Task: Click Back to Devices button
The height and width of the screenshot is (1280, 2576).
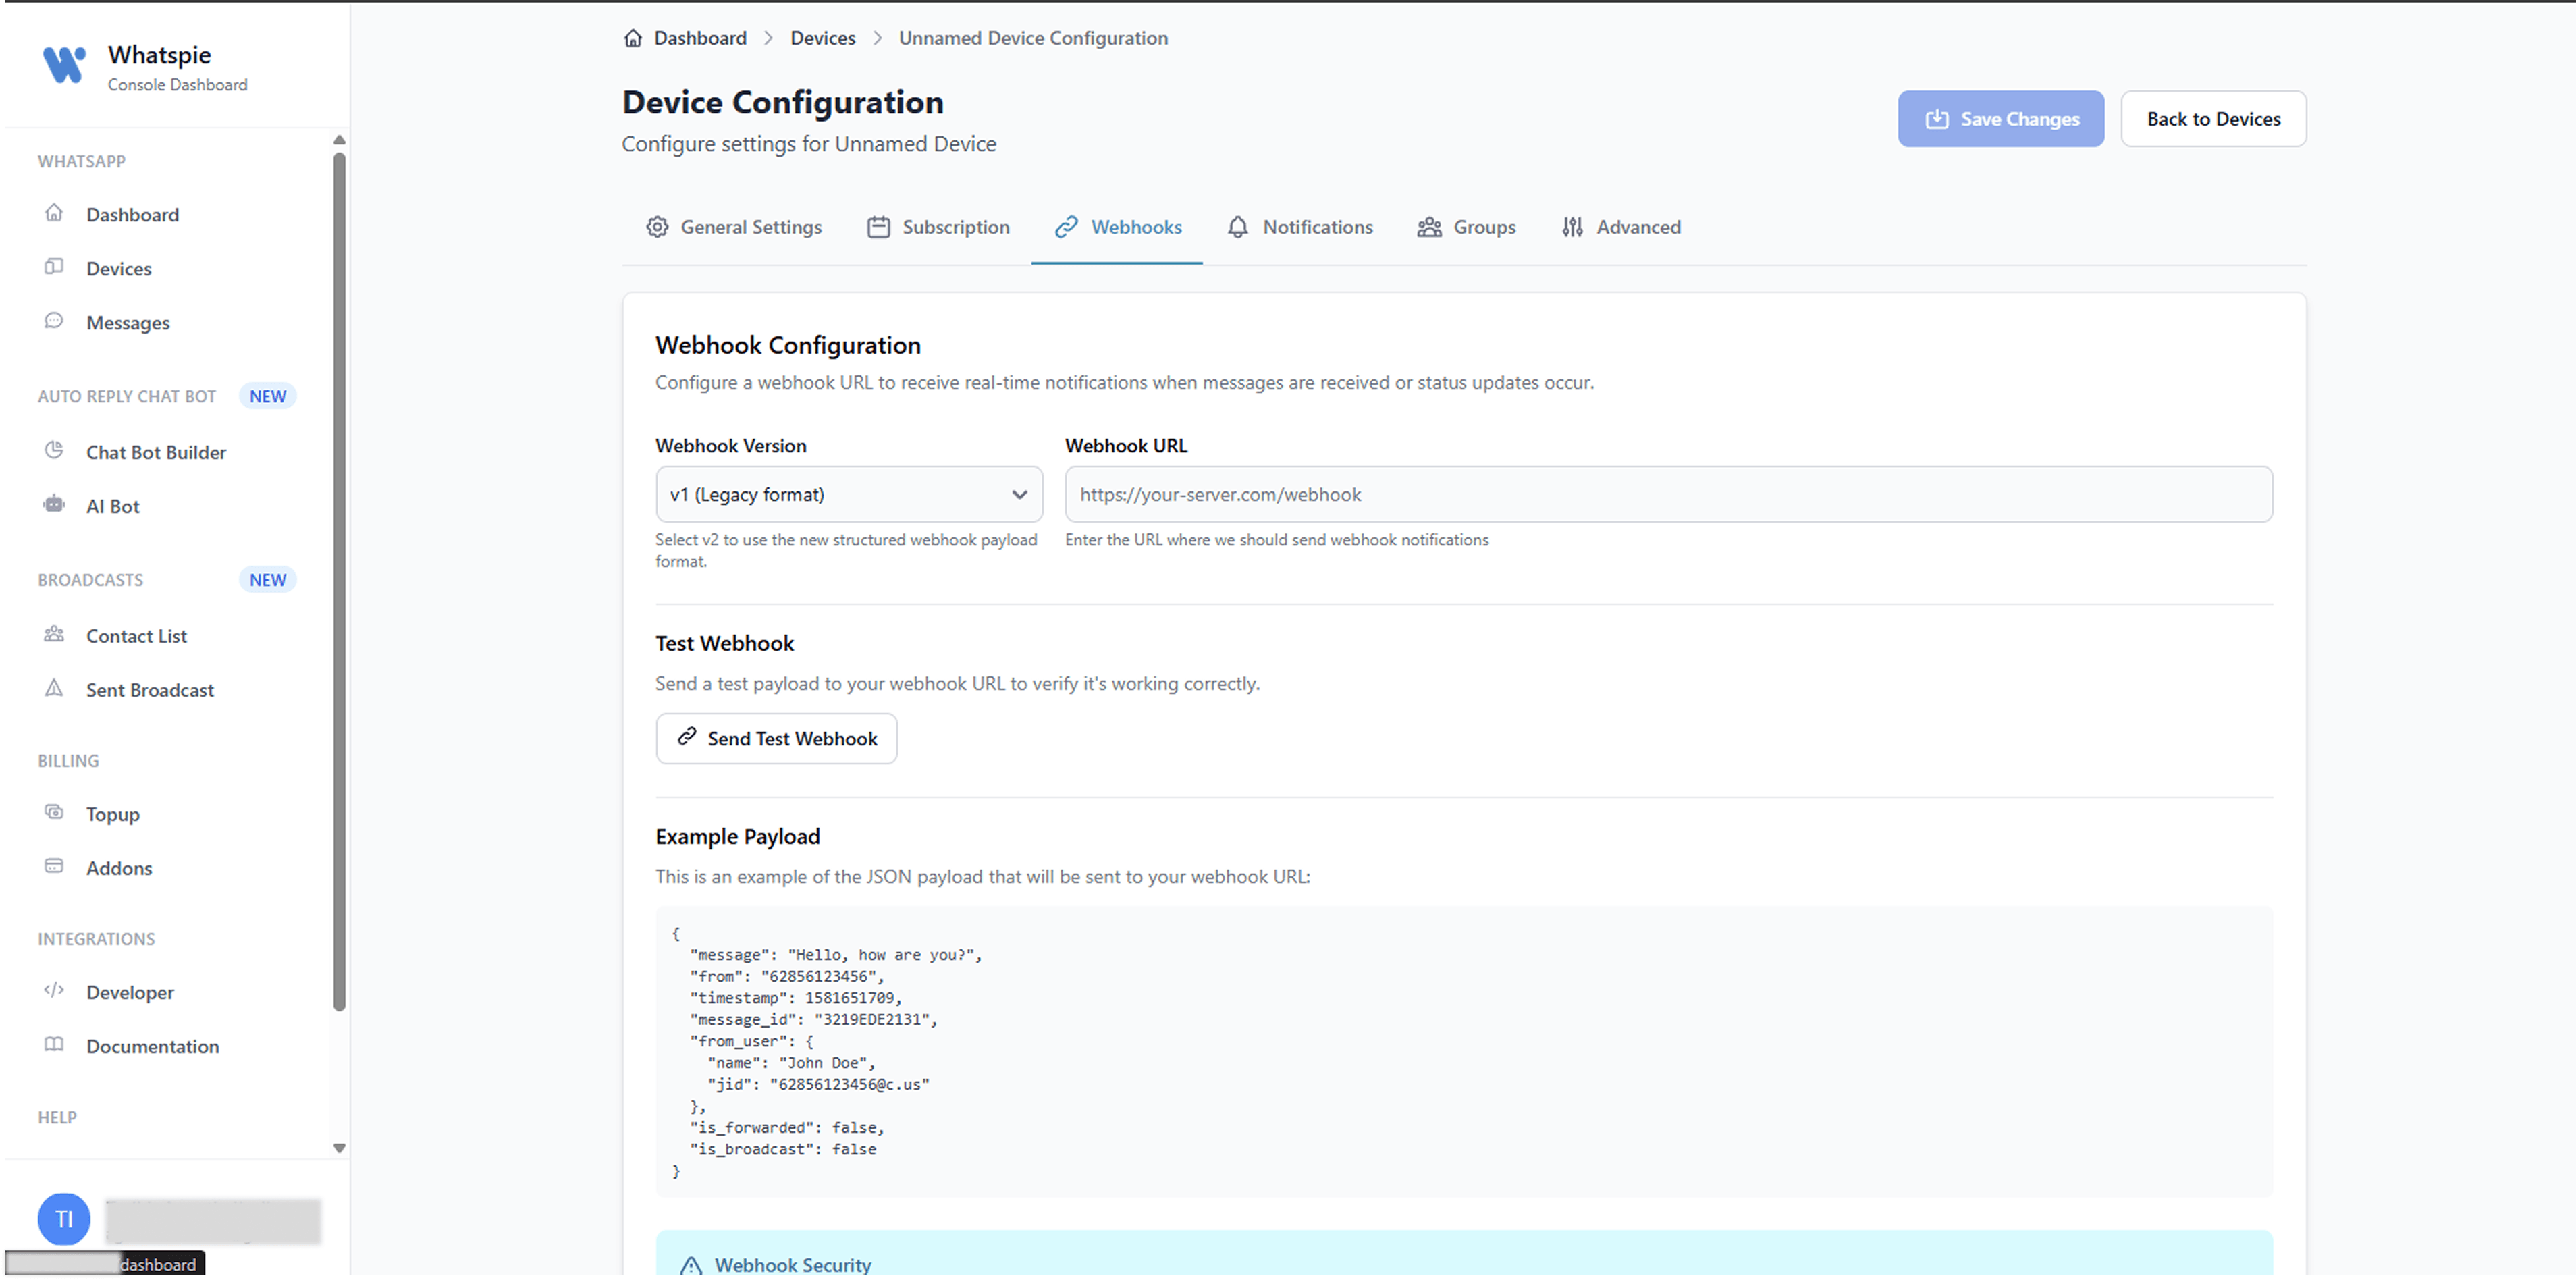Action: pyautogui.click(x=2213, y=119)
